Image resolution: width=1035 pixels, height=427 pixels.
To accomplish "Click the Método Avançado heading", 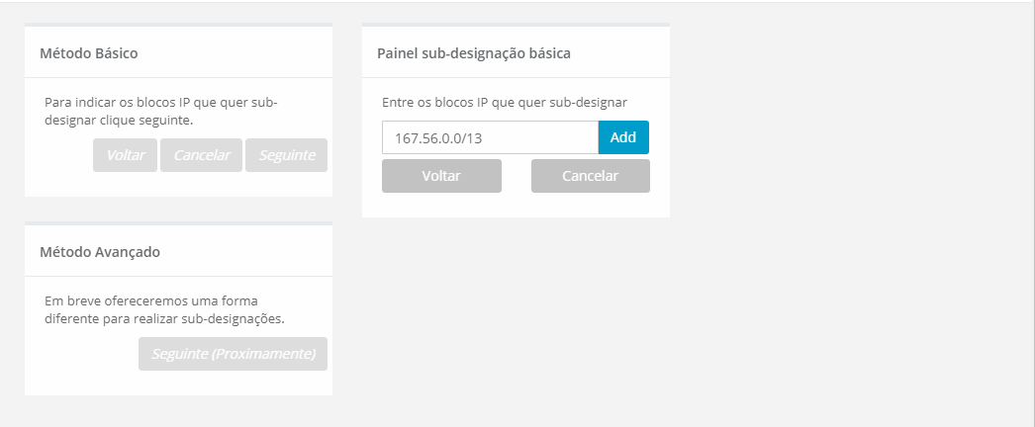I will coord(99,252).
